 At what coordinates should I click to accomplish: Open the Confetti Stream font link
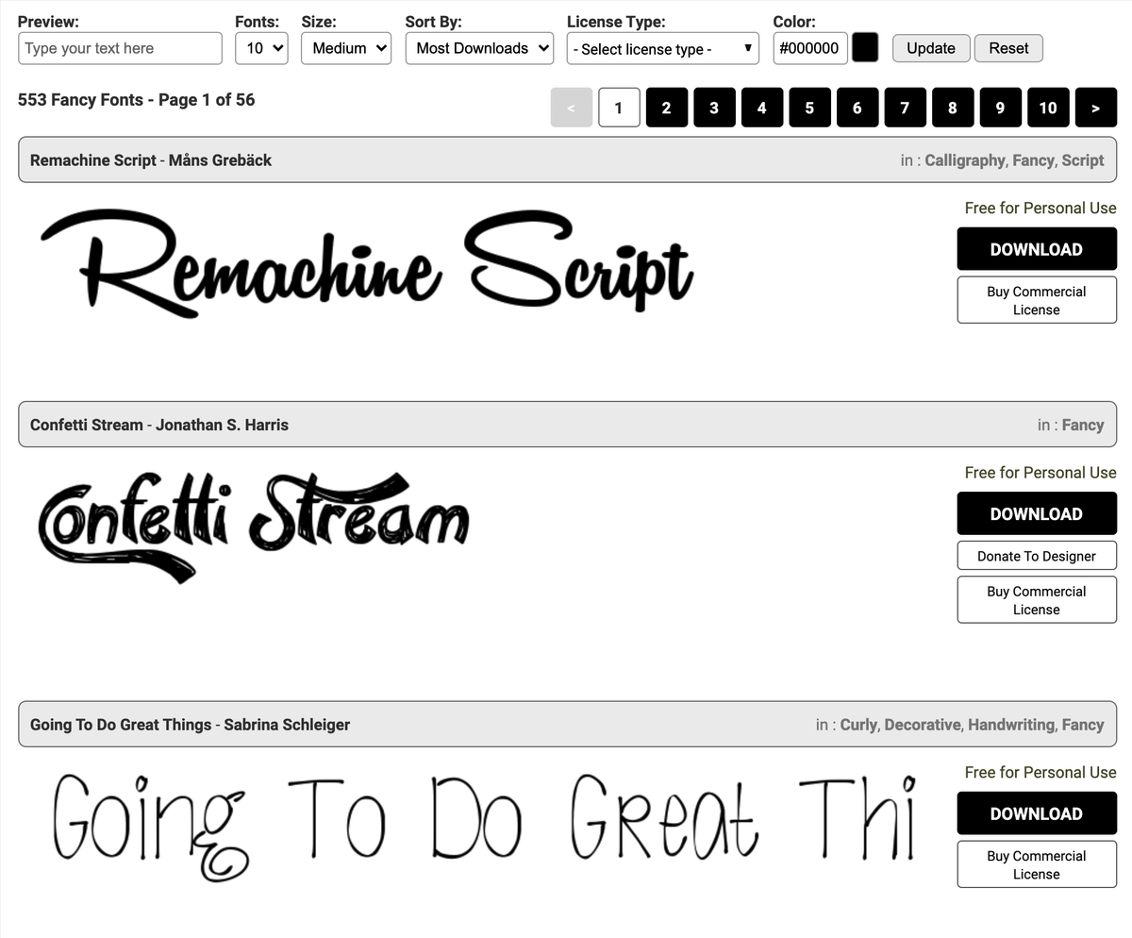(x=87, y=425)
